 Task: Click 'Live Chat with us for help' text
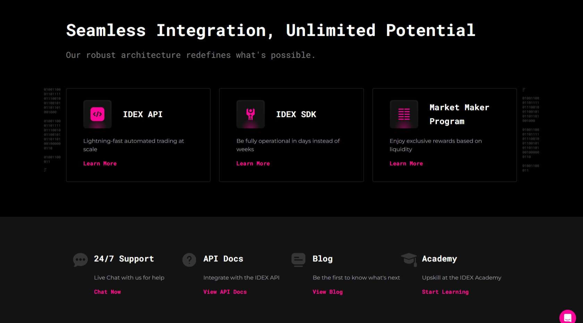pyautogui.click(x=129, y=278)
